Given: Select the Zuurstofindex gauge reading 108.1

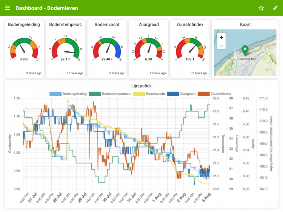Looking at the screenshot, I should coord(190,49).
